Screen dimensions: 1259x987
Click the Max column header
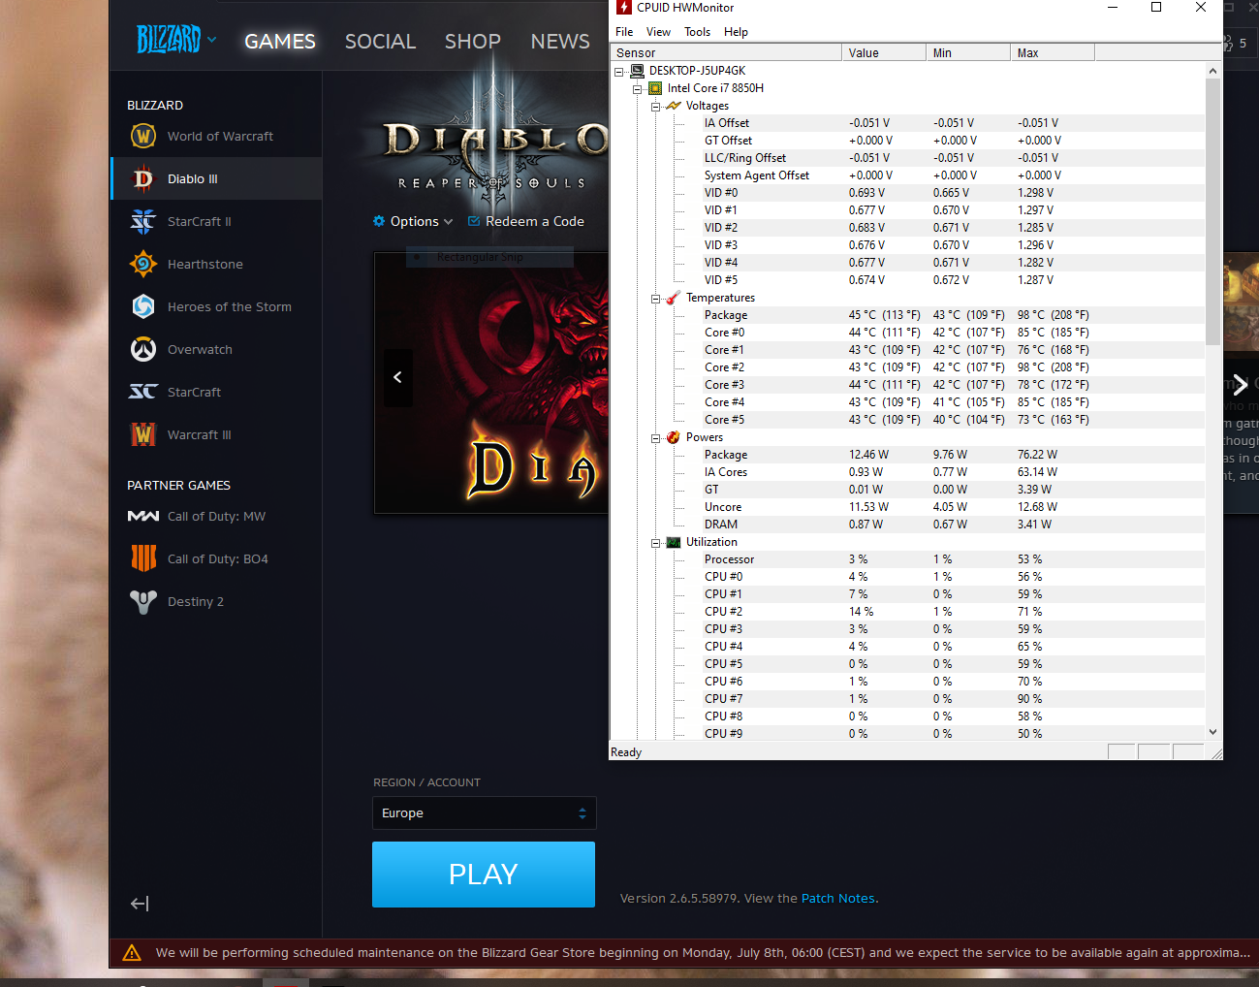tap(1053, 52)
